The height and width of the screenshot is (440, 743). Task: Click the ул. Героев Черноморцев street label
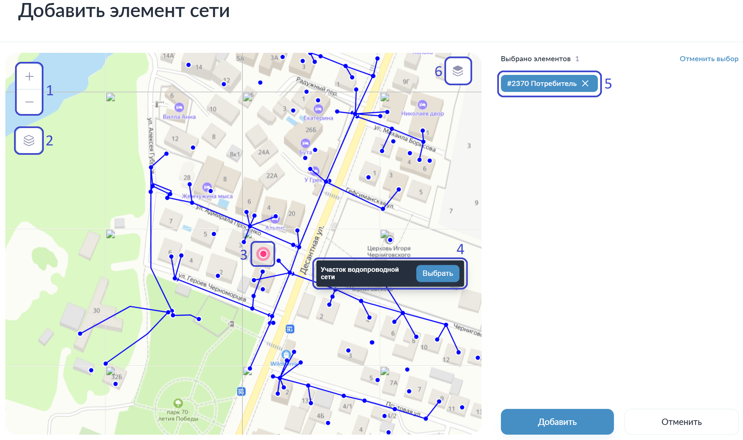click(212, 288)
